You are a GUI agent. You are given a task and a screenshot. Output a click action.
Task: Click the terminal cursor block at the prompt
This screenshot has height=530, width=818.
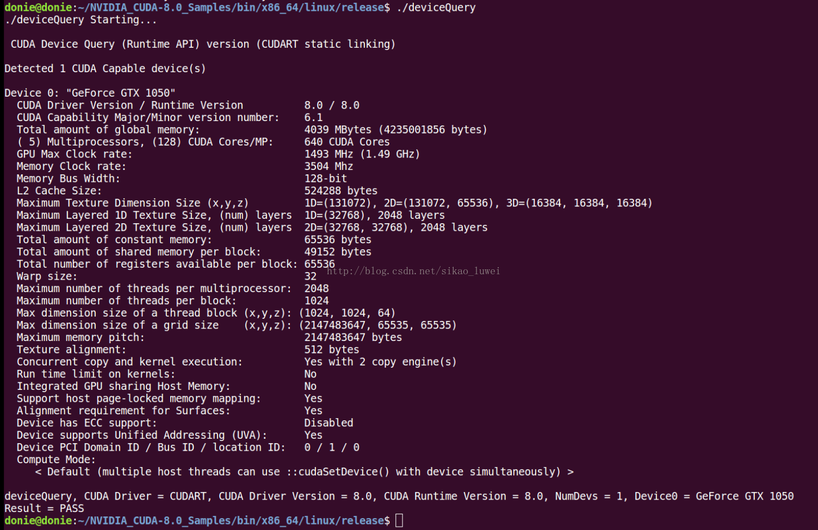[399, 520]
